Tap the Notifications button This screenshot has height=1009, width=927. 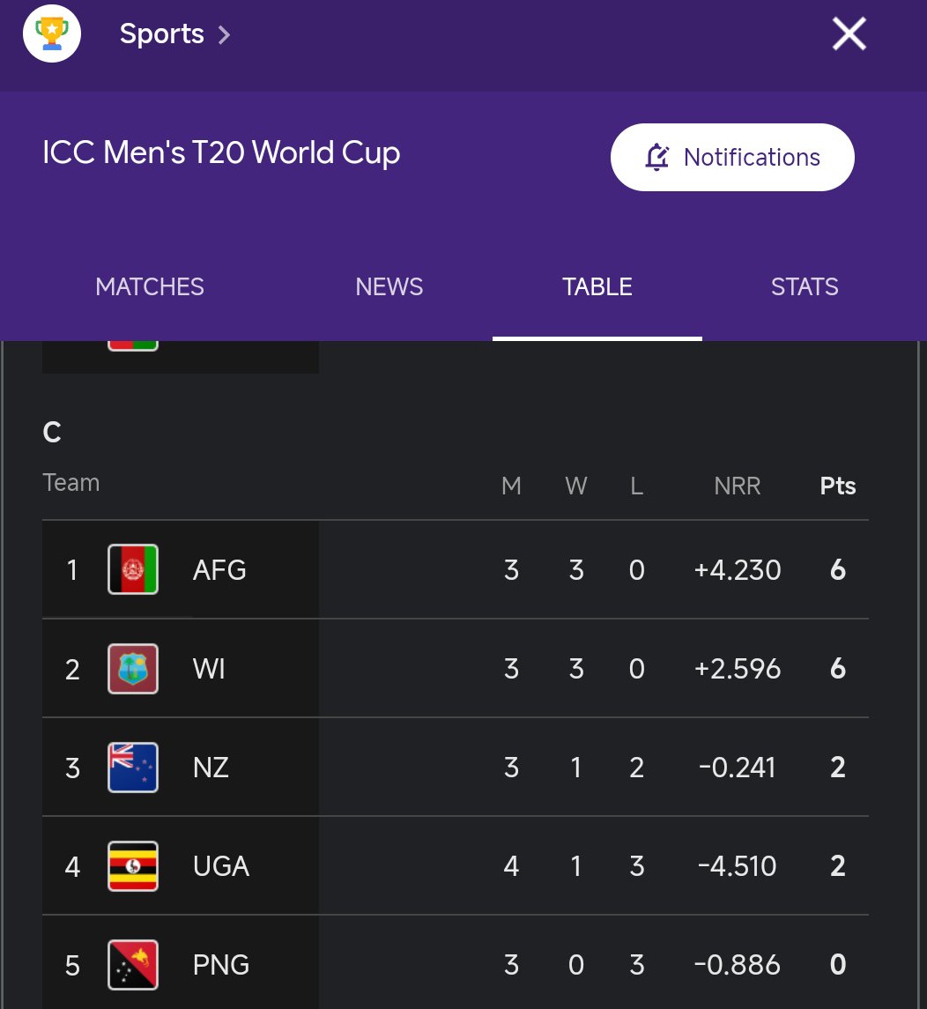(732, 157)
